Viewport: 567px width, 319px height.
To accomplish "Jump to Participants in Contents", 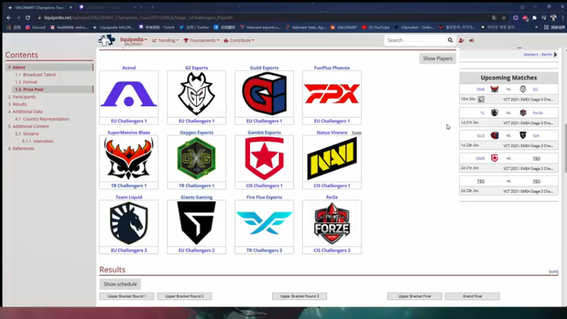I will coord(24,97).
